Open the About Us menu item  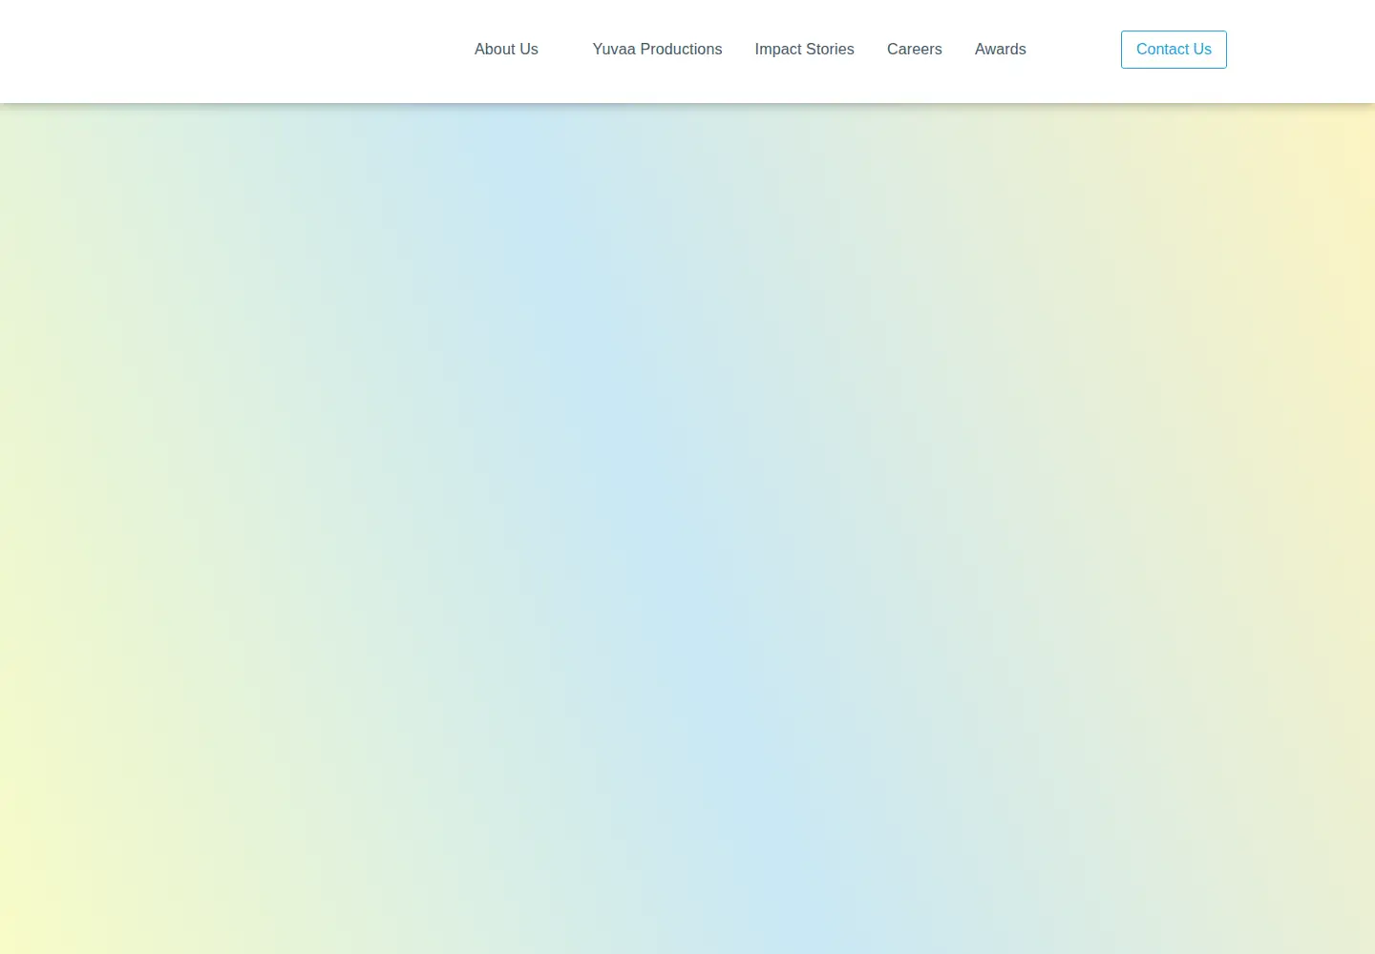tap(506, 50)
